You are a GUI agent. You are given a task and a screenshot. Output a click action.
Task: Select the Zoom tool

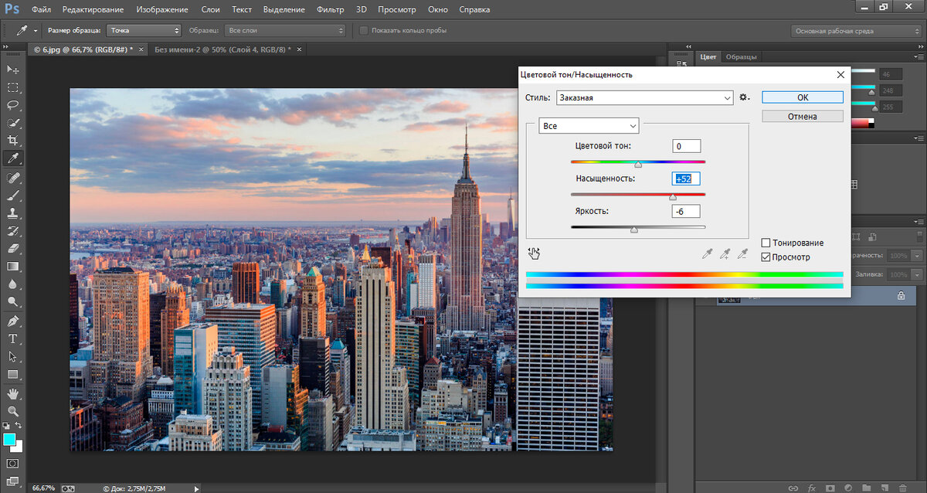coord(13,411)
